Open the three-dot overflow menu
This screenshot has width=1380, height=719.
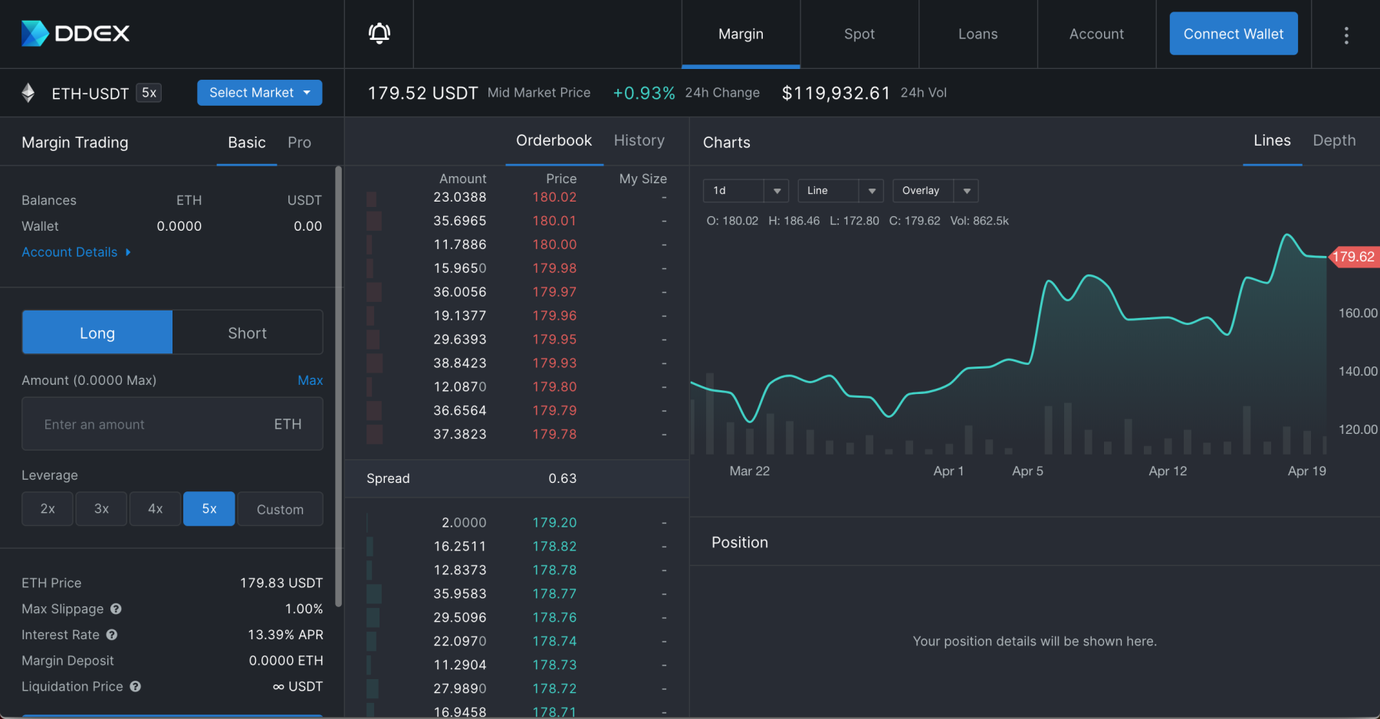(x=1345, y=34)
